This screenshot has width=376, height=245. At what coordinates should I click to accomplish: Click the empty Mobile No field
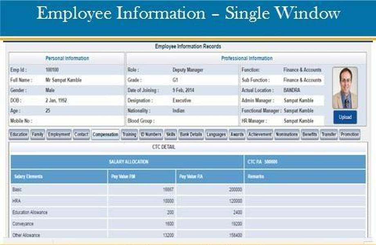pyautogui.click(x=82, y=121)
